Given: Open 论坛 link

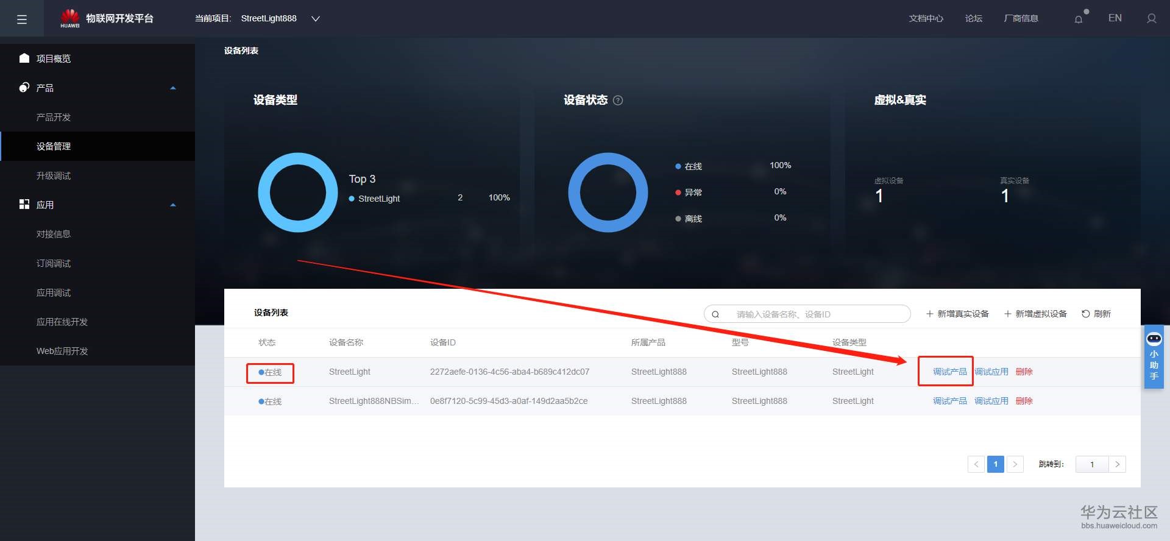Looking at the screenshot, I should (974, 18).
